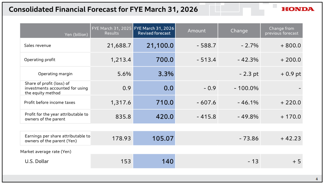Viewport: 325px width, 184px height.
Task: Select the 'FYE March 31, 2025 Results' column header
Action: [112, 31]
